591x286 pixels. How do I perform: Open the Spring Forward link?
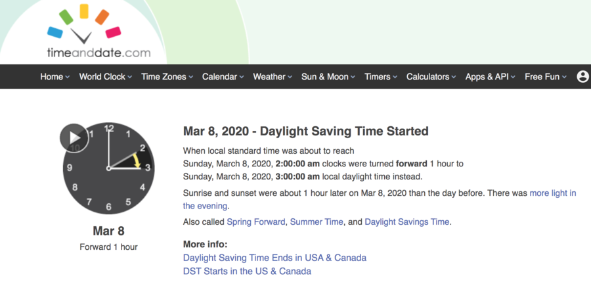[256, 222]
